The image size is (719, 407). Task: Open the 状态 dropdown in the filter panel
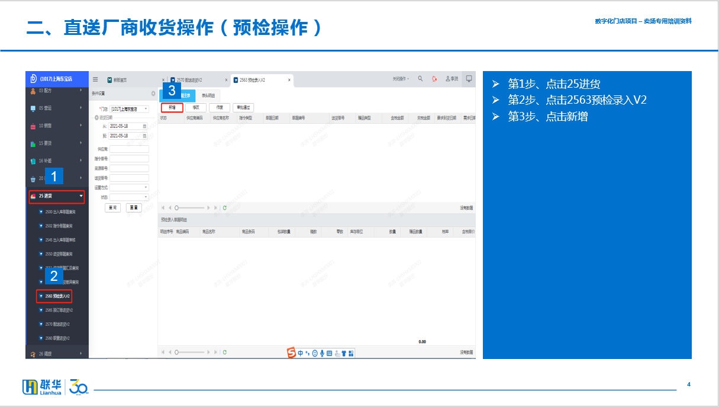(130, 197)
